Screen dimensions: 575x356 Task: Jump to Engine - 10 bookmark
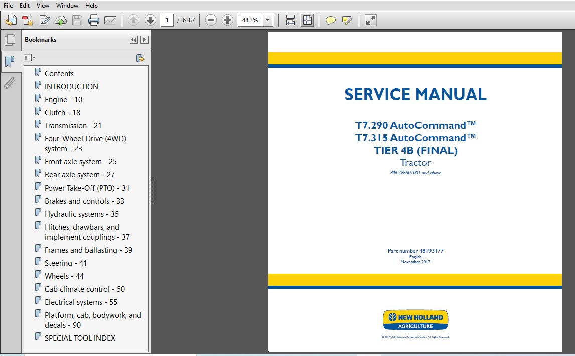click(x=63, y=100)
